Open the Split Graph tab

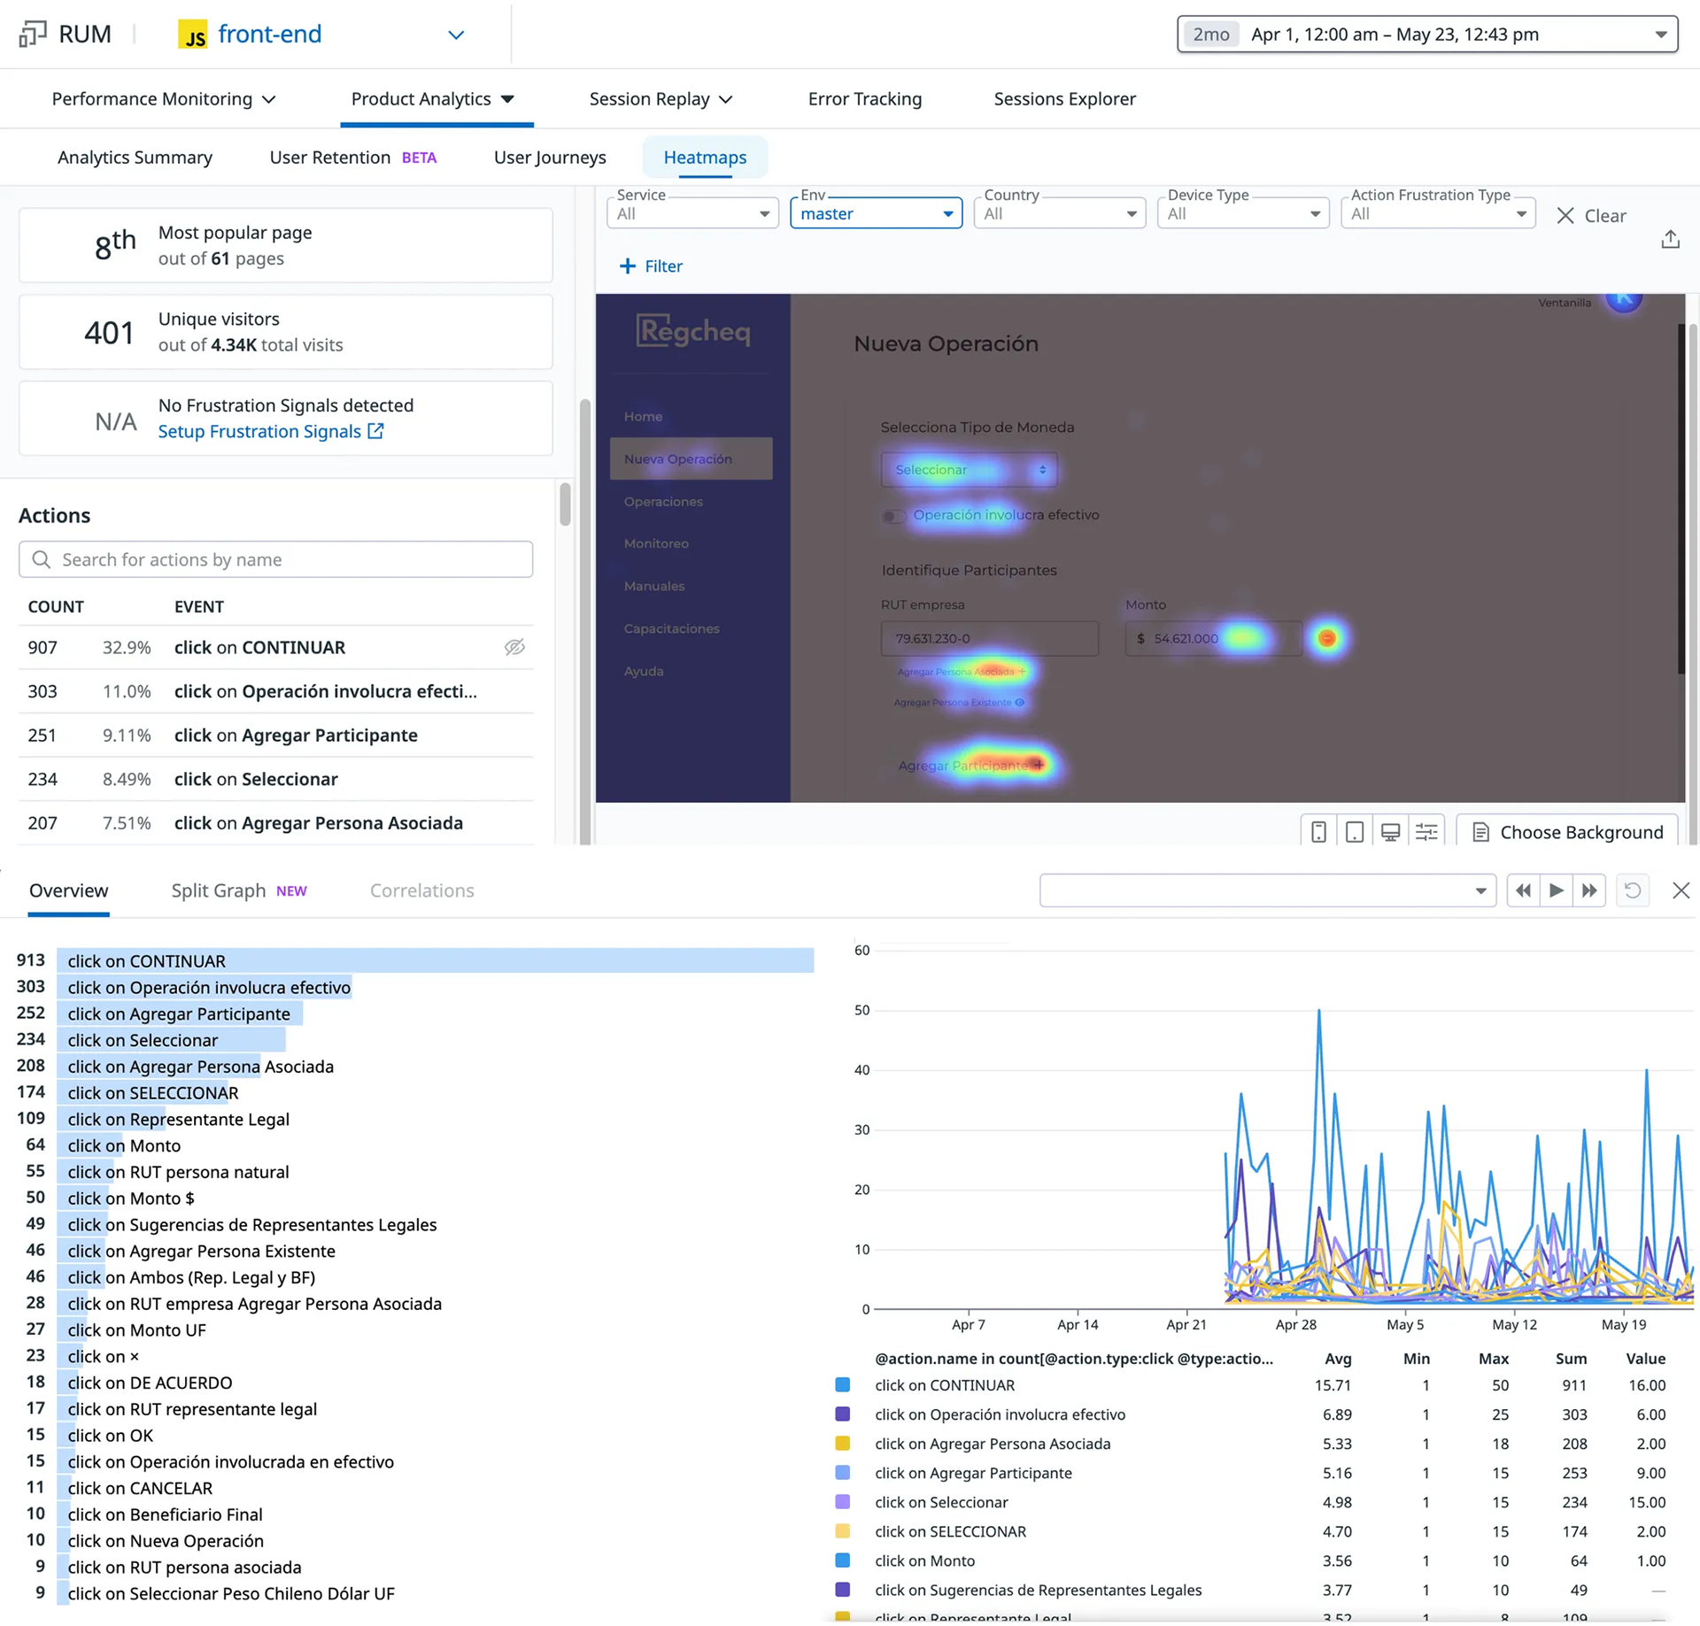pos(219,890)
